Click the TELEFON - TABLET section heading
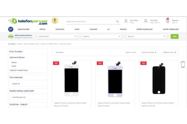The image size is (187, 124). (x=18, y=104)
